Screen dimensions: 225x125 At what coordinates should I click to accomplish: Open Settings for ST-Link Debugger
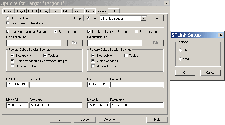(x=156, y=18)
